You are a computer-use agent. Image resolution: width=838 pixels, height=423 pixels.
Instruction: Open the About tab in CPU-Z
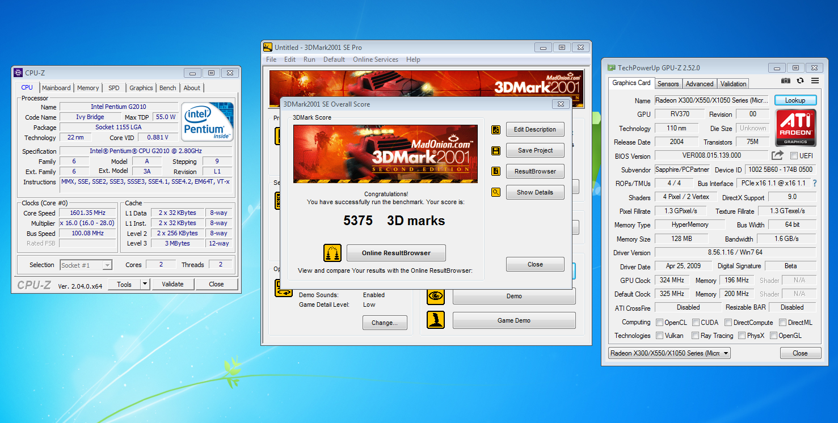pos(192,88)
